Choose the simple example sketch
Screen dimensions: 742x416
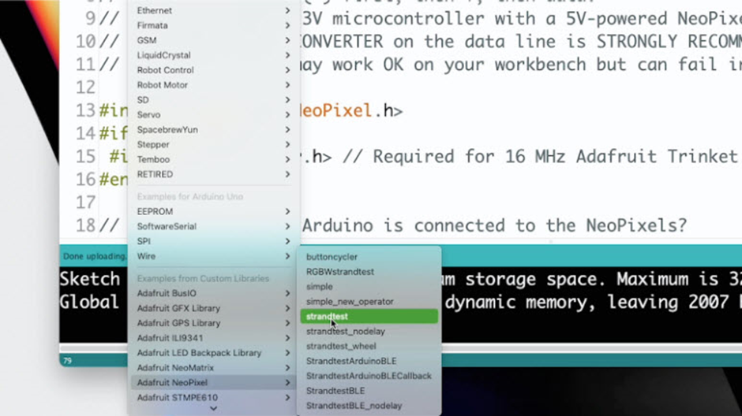369,287
